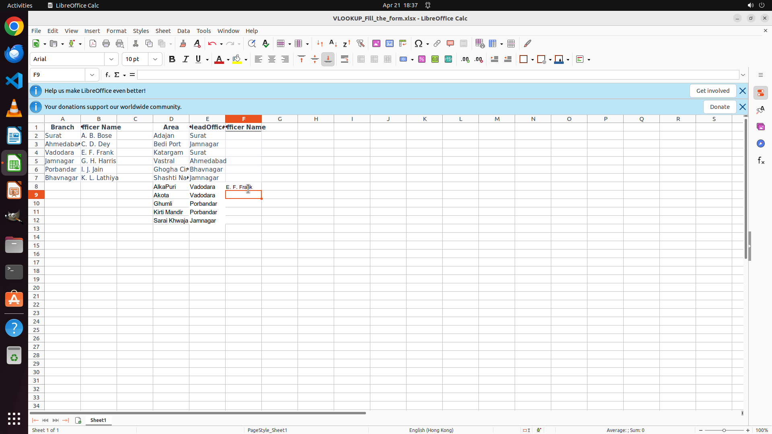Viewport: 772px width, 434px height.
Task: Click the Donate button
Action: pyautogui.click(x=719, y=107)
